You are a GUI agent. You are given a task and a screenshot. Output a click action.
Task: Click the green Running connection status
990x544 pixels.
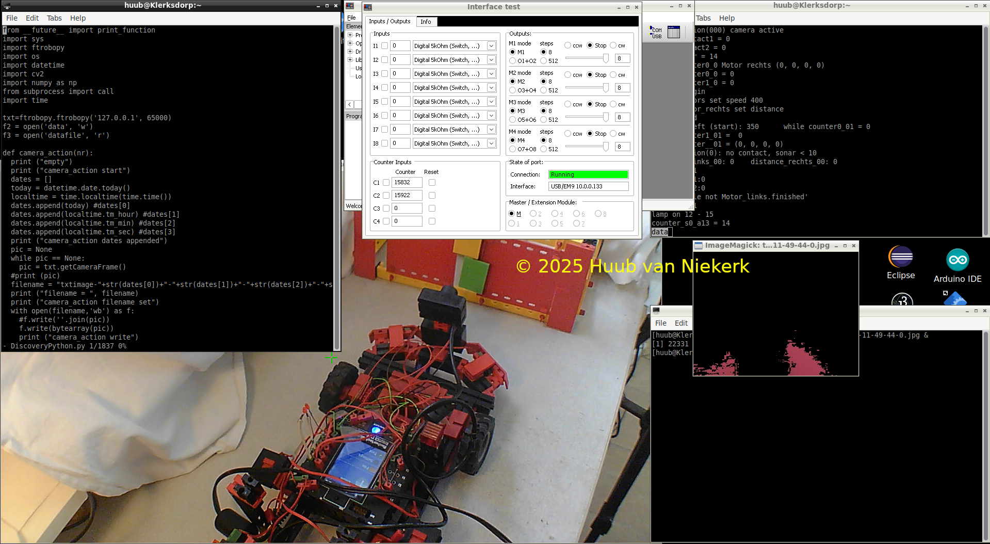tap(588, 174)
